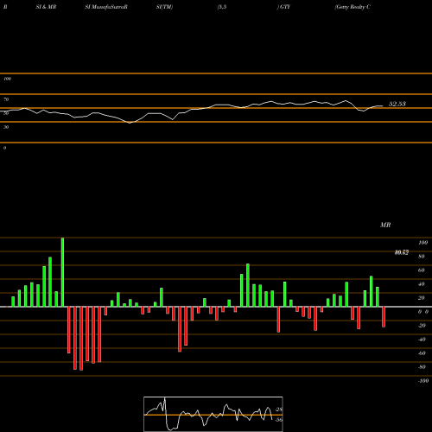Click the MR axis label '-20'
The image size is (432, 432).
click(422, 326)
